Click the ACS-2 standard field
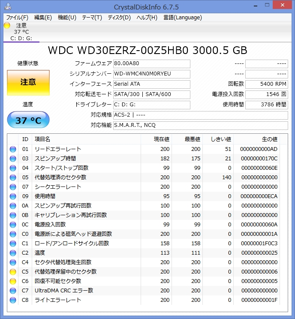Screen dimensions: 295x319 point(200,115)
